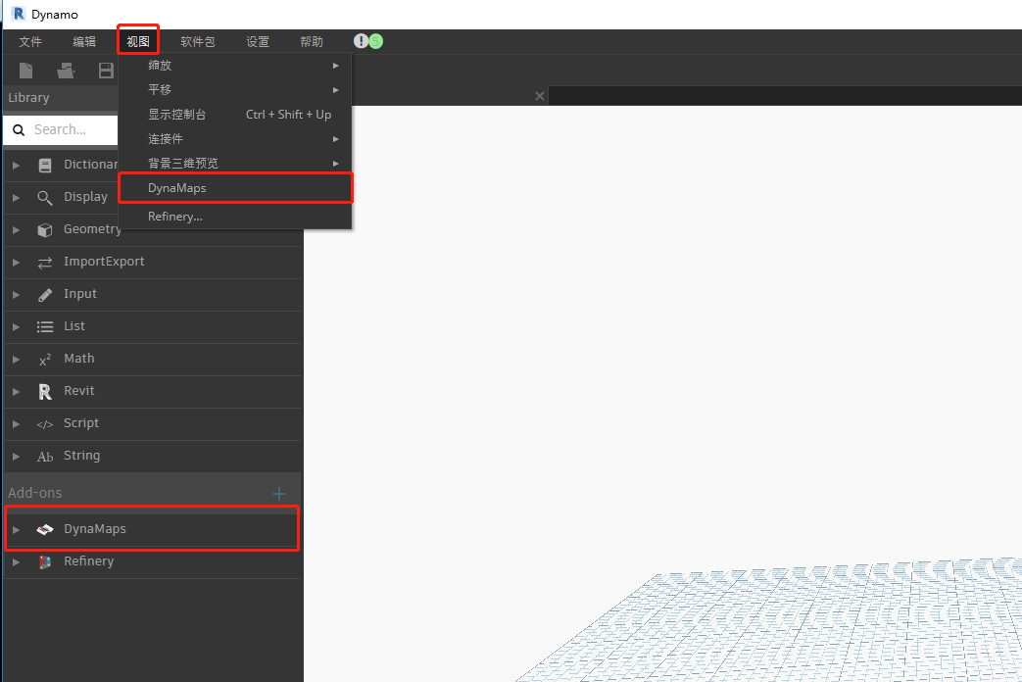Click the Add-ons plus icon

tap(279, 494)
